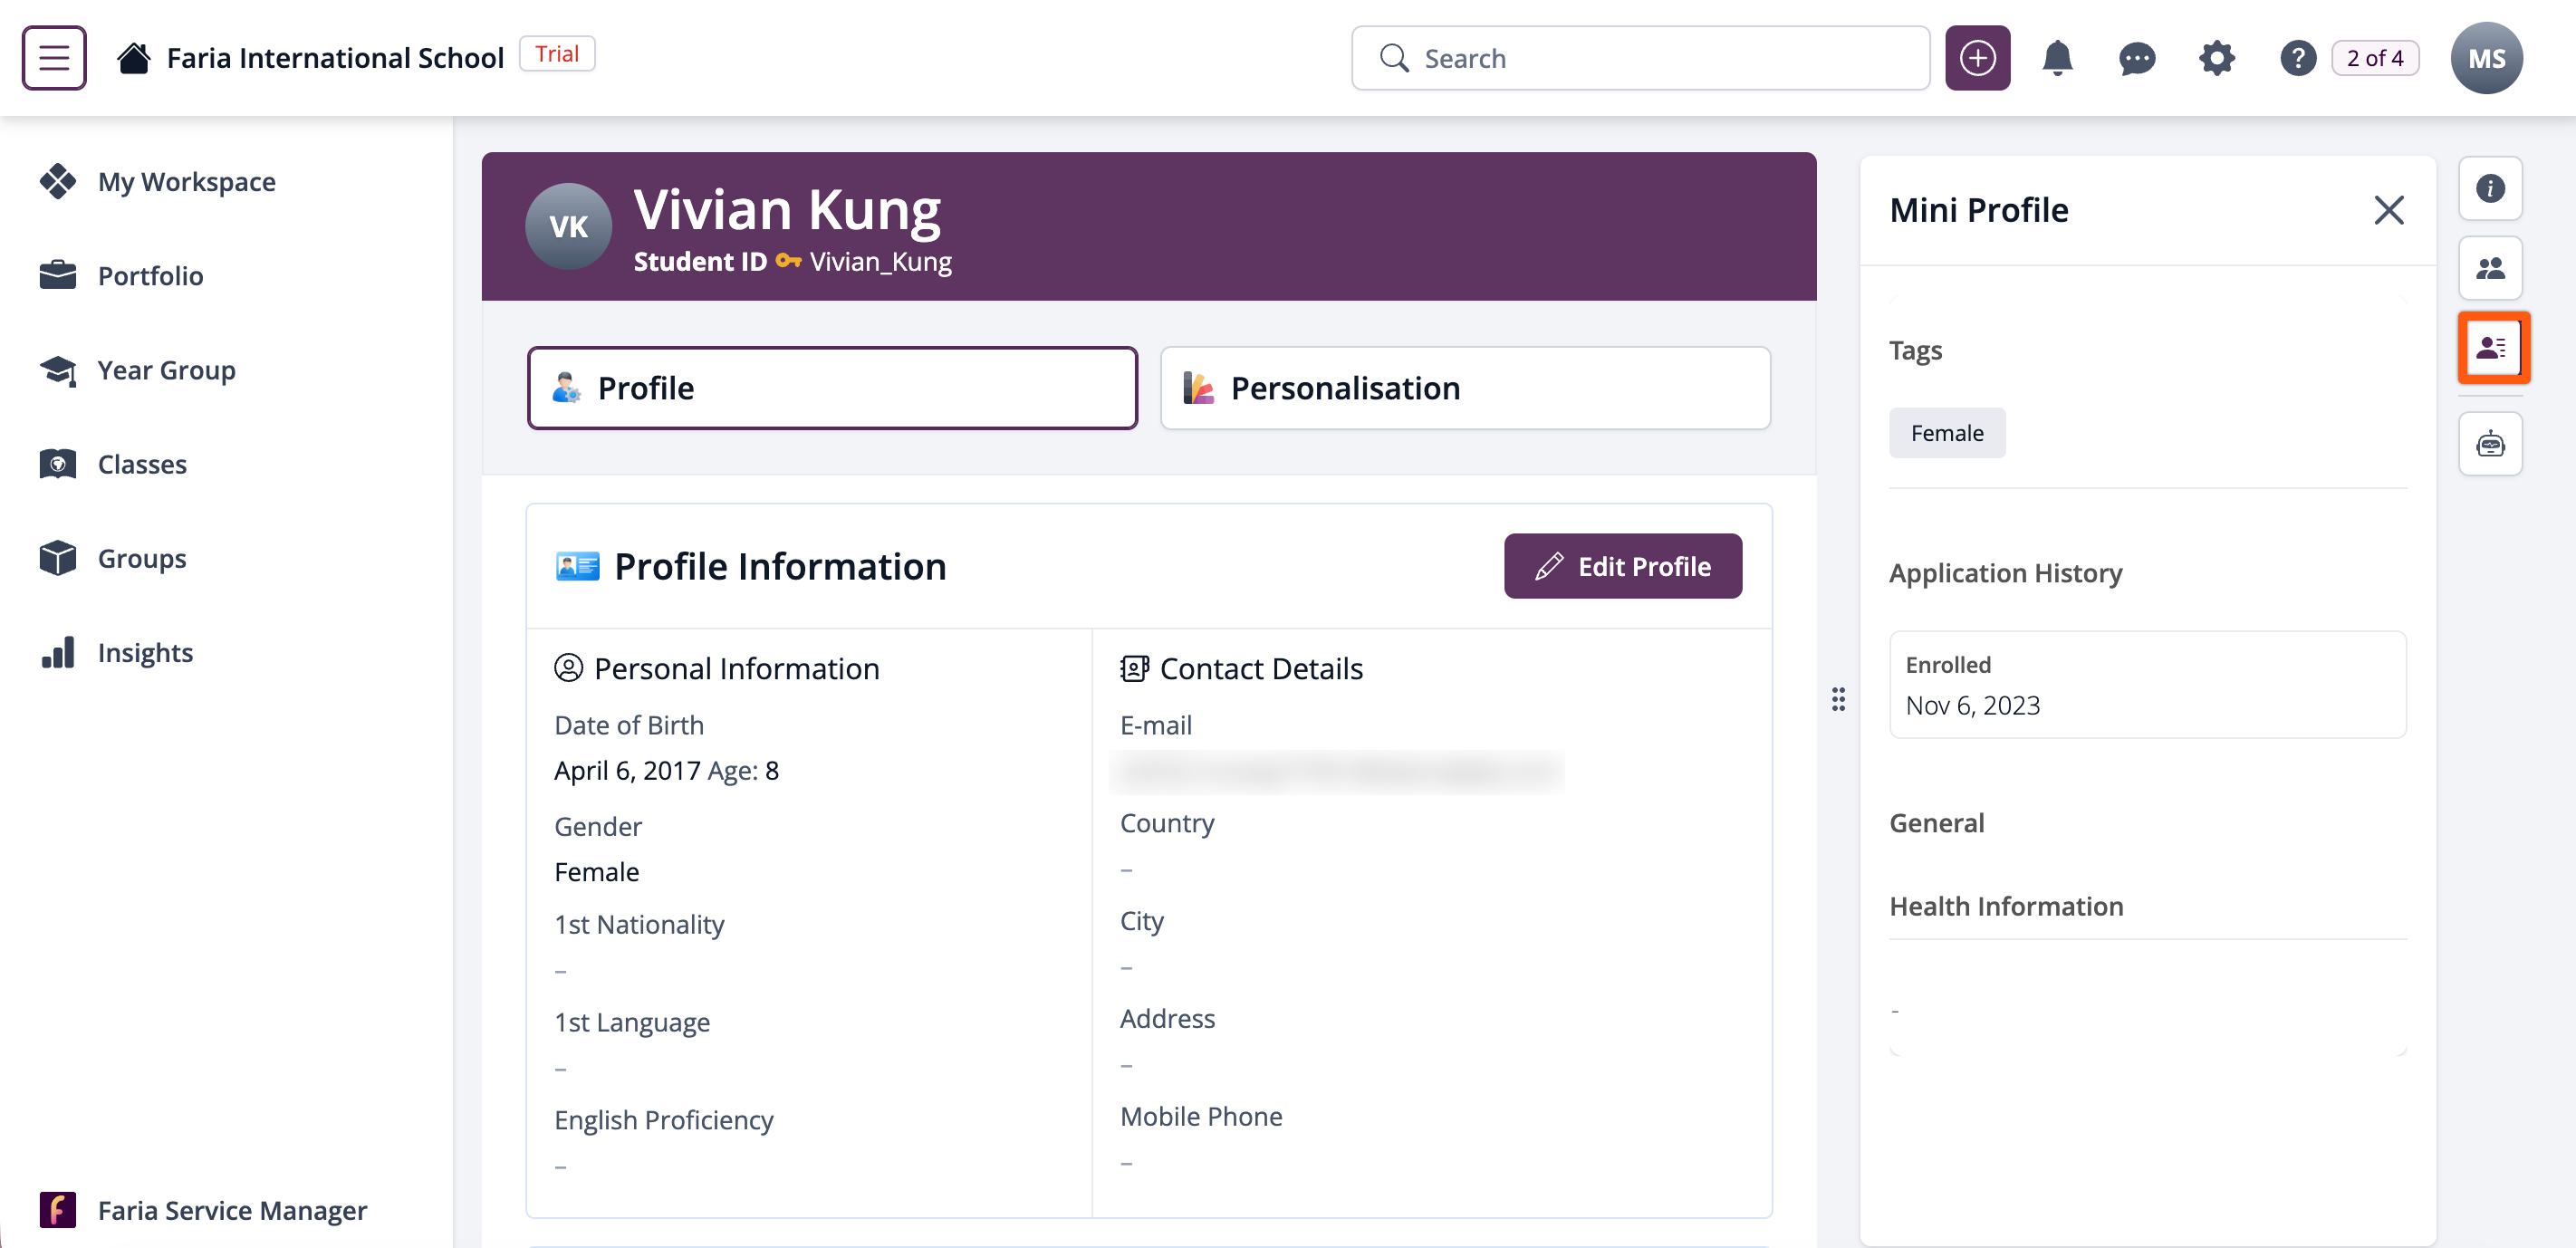Select the Profile tab

832,388
